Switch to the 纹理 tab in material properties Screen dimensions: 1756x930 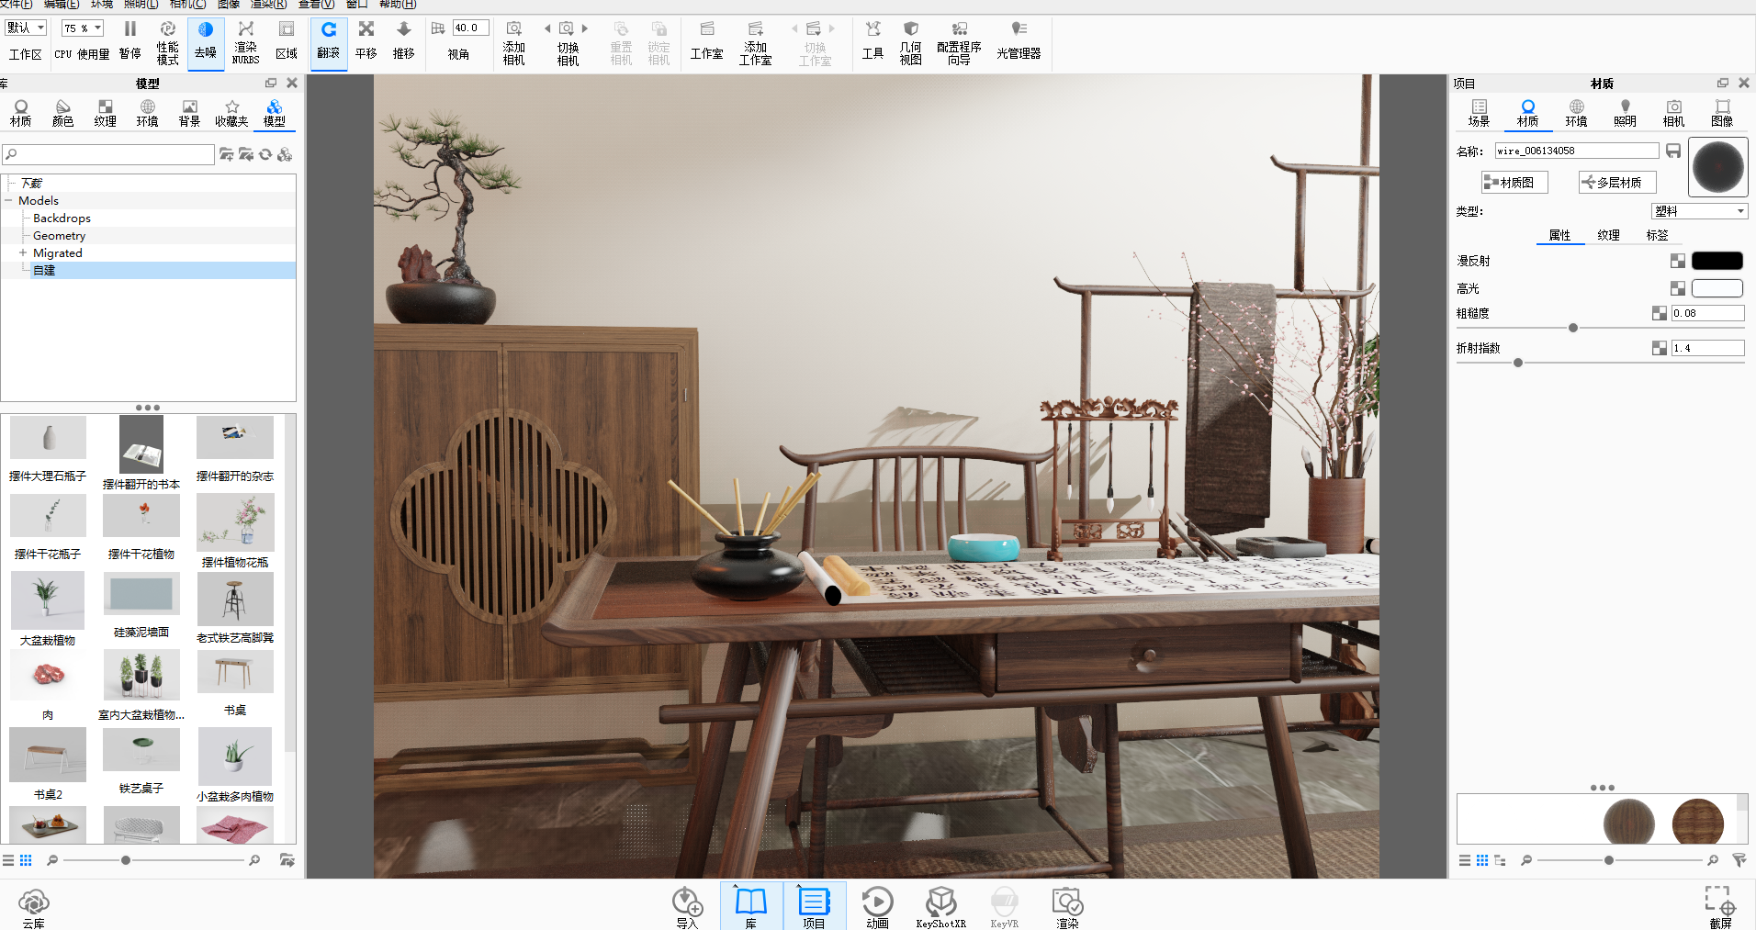click(x=1608, y=235)
